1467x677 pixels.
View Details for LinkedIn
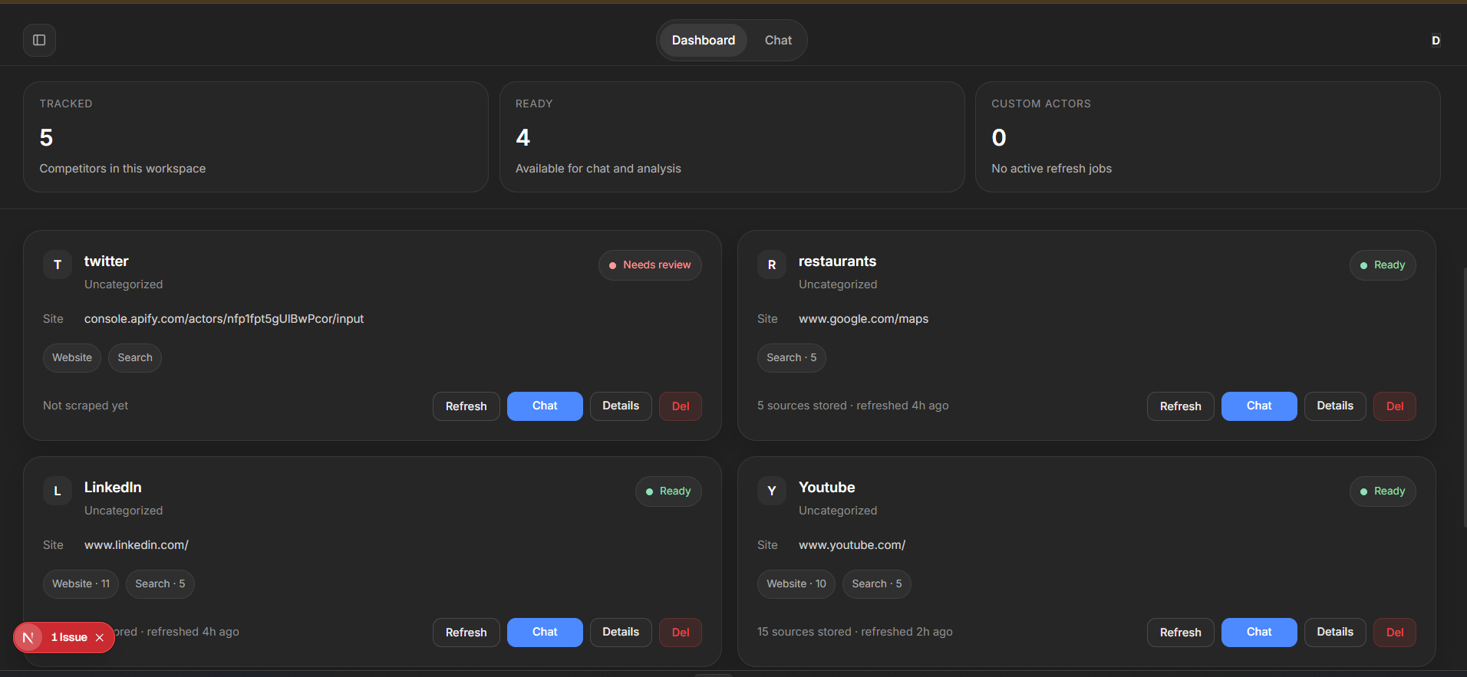pyautogui.click(x=621, y=633)
